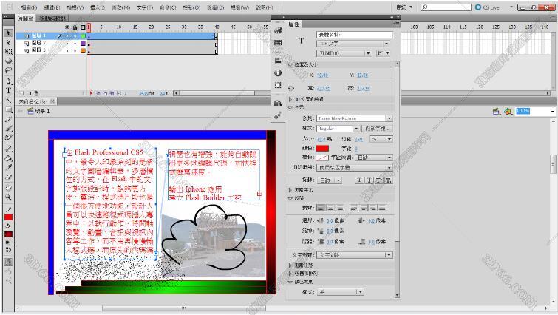Image resolution: width=558 pixels, height=315 pixels.
Task: Select the Free Transform tool
Action: pos(8,52)
